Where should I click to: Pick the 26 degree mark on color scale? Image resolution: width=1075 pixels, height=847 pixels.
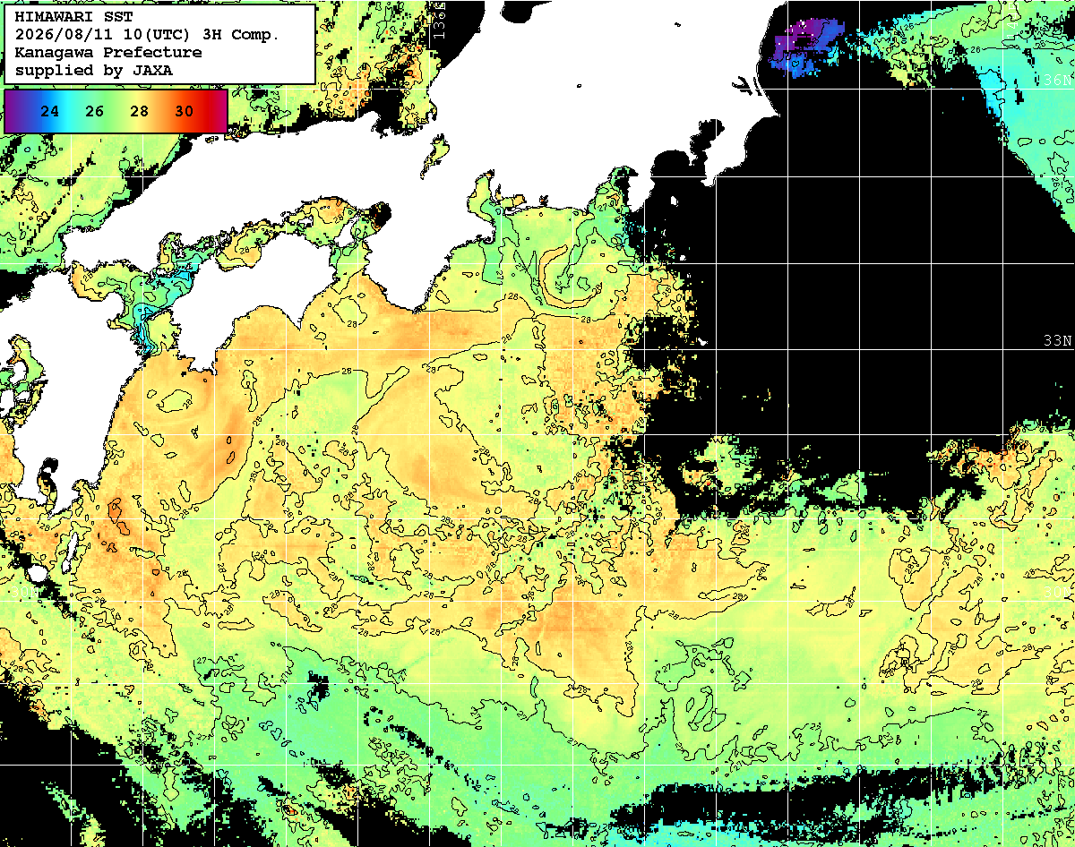(x=95, y=112)
